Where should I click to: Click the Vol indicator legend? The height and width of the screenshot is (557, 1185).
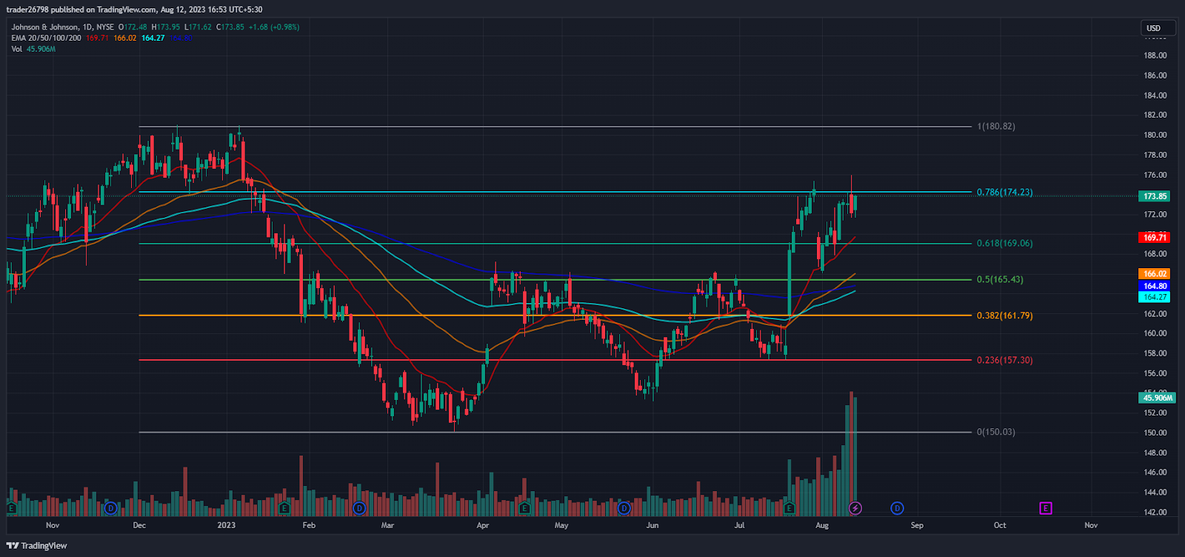[16, 49]
